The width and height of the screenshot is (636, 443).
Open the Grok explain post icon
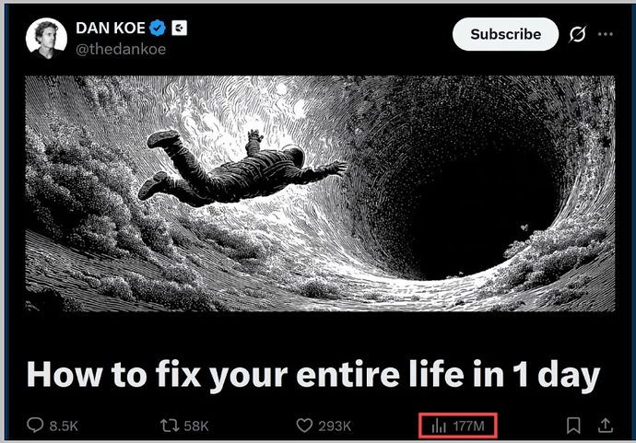tap(577, 34)
